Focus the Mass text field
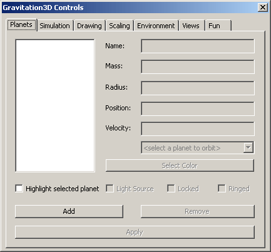 [198, 66]
